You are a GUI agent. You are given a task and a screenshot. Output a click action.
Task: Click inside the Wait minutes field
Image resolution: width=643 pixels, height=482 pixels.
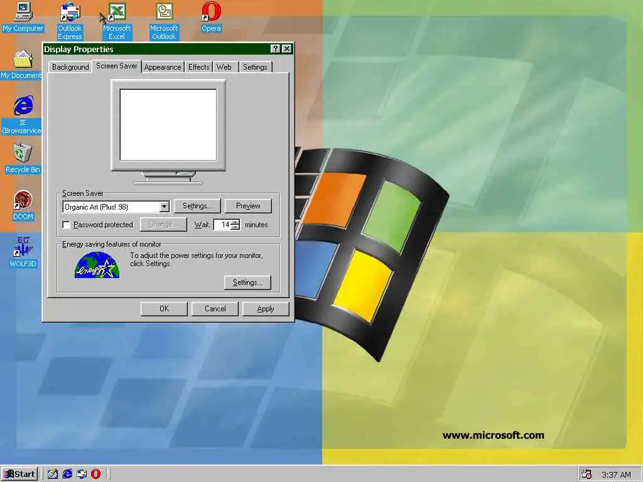point(222,225)
